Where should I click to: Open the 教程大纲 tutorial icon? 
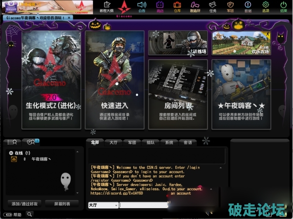tap(106, 6)
